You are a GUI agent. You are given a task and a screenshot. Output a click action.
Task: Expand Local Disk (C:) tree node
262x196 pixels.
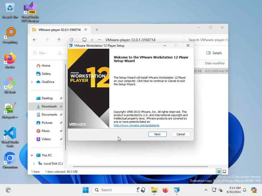coord(34,164)
